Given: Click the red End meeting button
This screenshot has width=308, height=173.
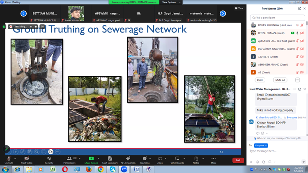Looking at the screenshot, I should [x=238, y=160].
